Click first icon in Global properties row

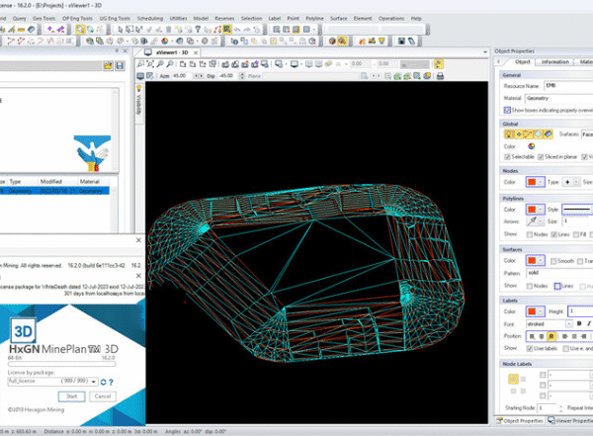[509, 132]
